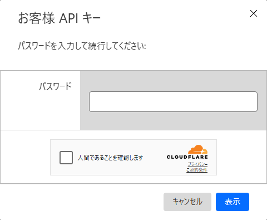
Task: Click the dialog title お客様 API キー
Action: click(x=59, y=18)
